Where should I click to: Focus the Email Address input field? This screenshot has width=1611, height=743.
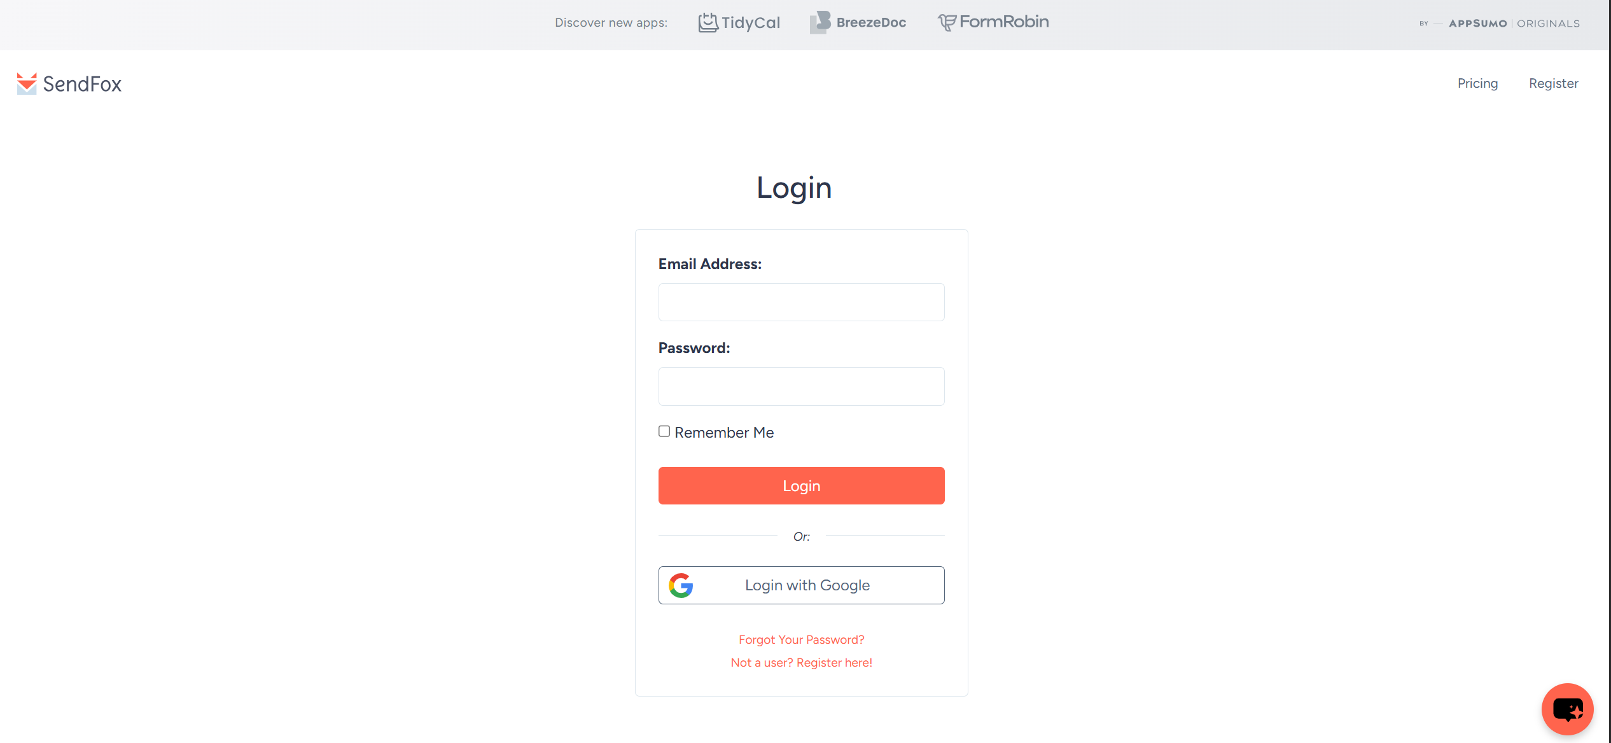(x=802, y=302)
